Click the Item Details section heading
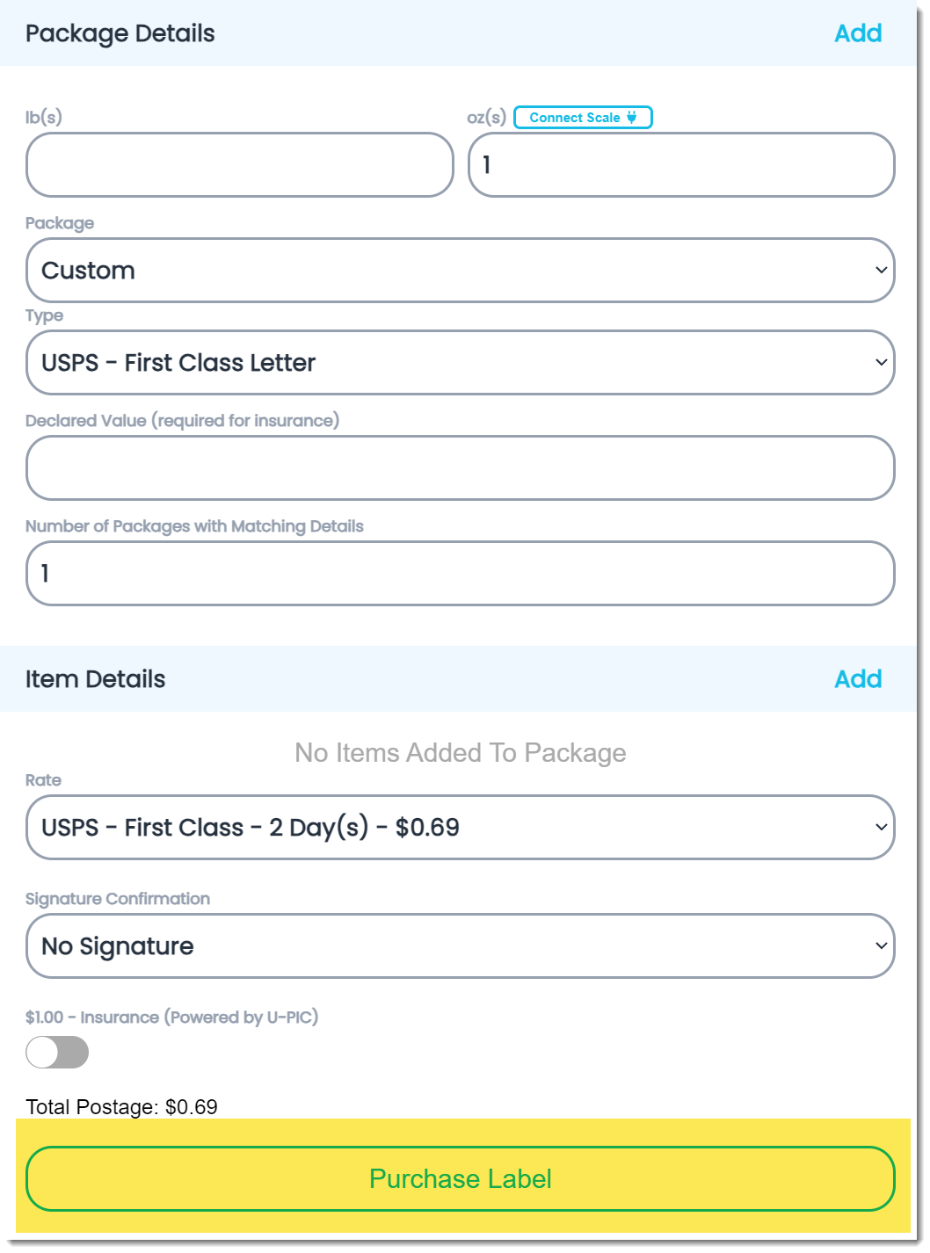This screenshot has height=1253, width=930. [x=95, y=679]
